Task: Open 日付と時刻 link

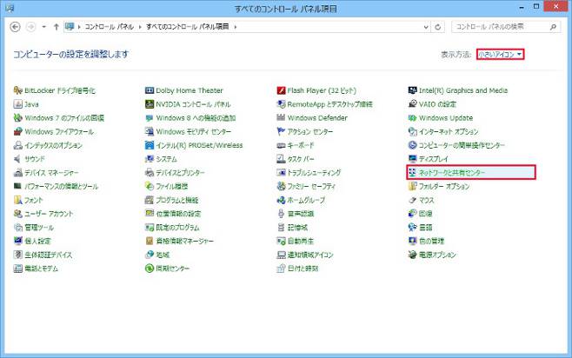Action: [x=303, y=268]
